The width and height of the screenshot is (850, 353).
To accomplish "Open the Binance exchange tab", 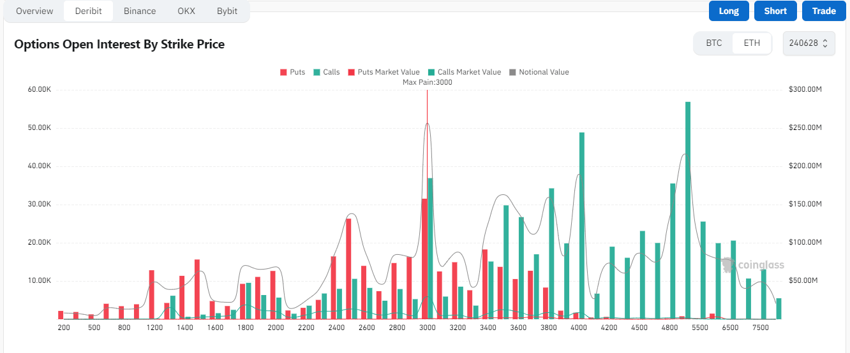I will click(x=140, y=11).
